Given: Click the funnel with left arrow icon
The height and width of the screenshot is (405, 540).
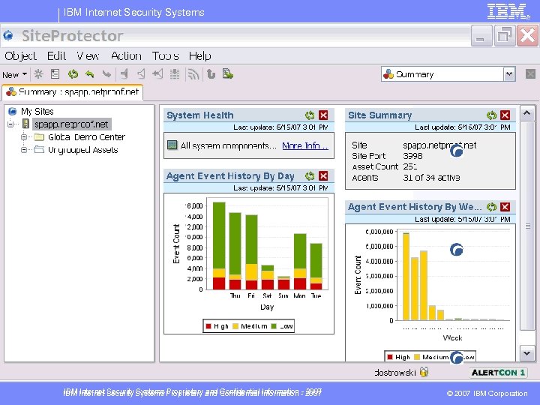Looking at the screenshot, I should [157, 73].
